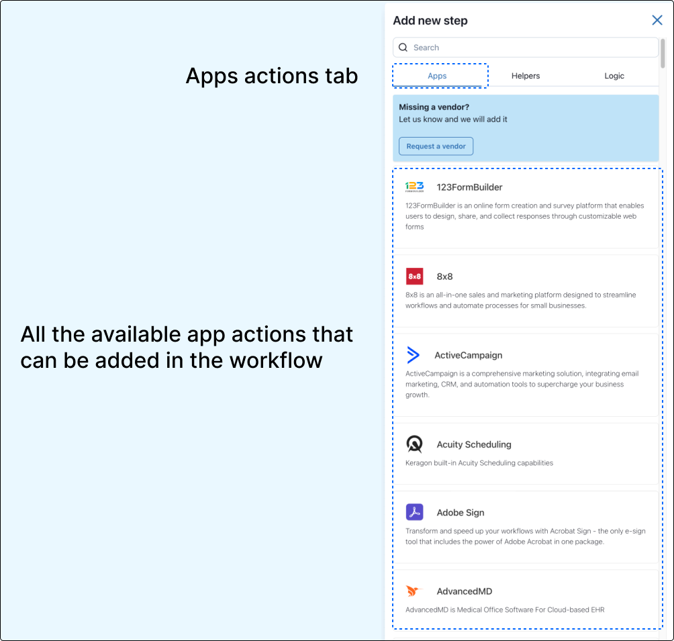The image size is (674, 641).
Task: Select the Adobe Sign app title
Action: tap(461, 512)
